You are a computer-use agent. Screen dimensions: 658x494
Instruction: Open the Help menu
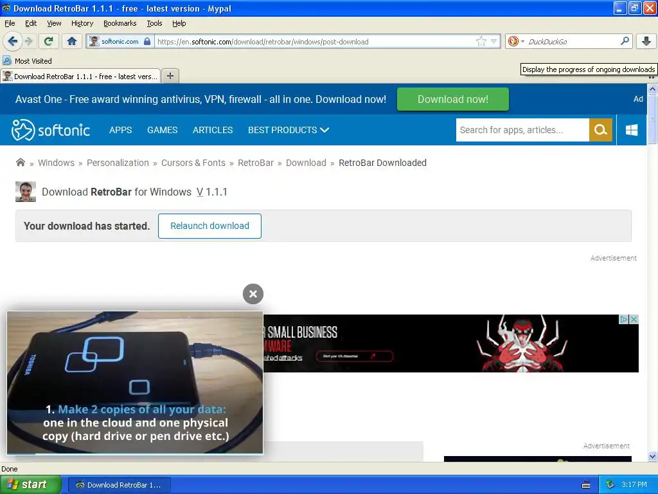point(179,23)
